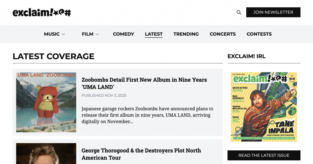Open the Tame Impala magazine cover

264,107
